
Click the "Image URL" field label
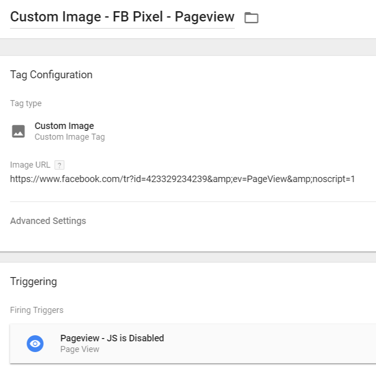tap(30, 165)
